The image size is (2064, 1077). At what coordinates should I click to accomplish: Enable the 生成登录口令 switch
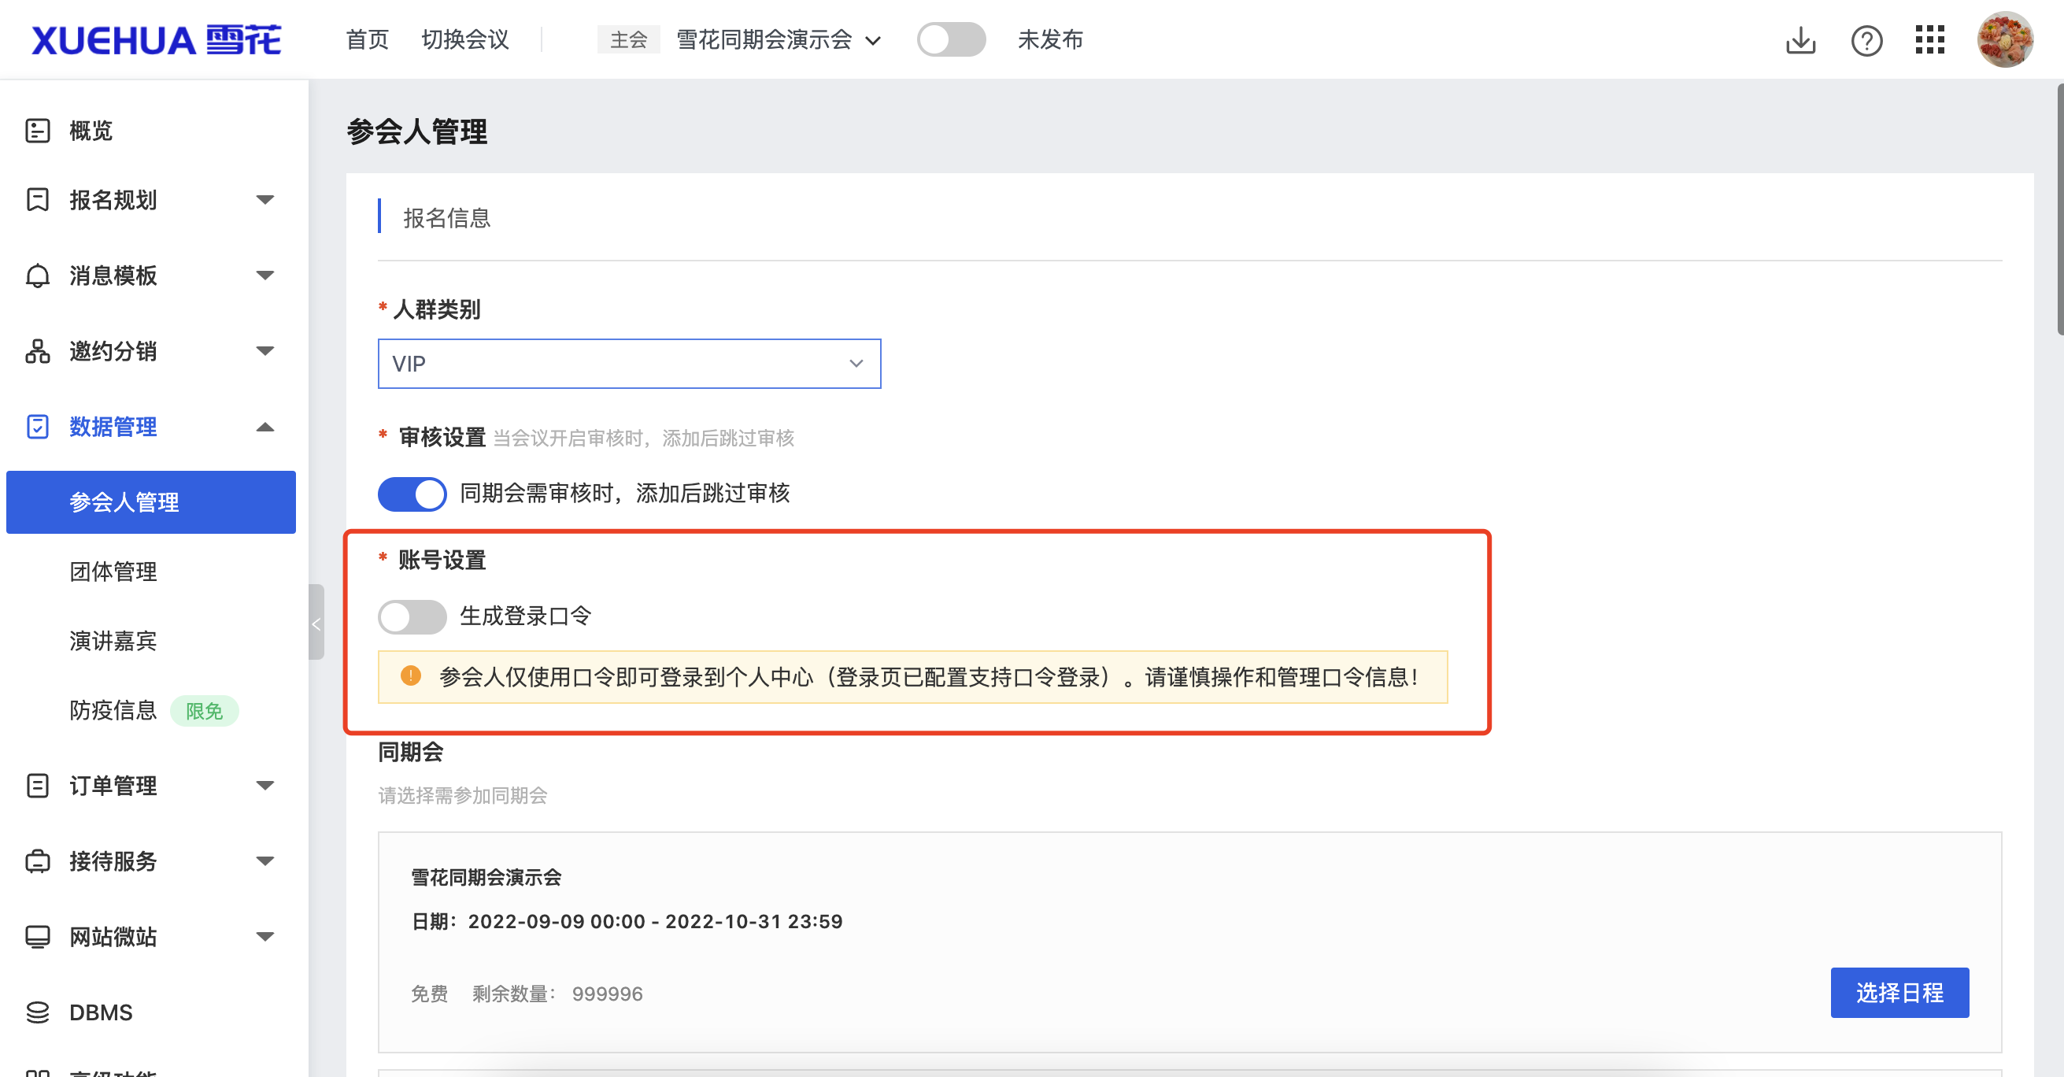(412, 616)
